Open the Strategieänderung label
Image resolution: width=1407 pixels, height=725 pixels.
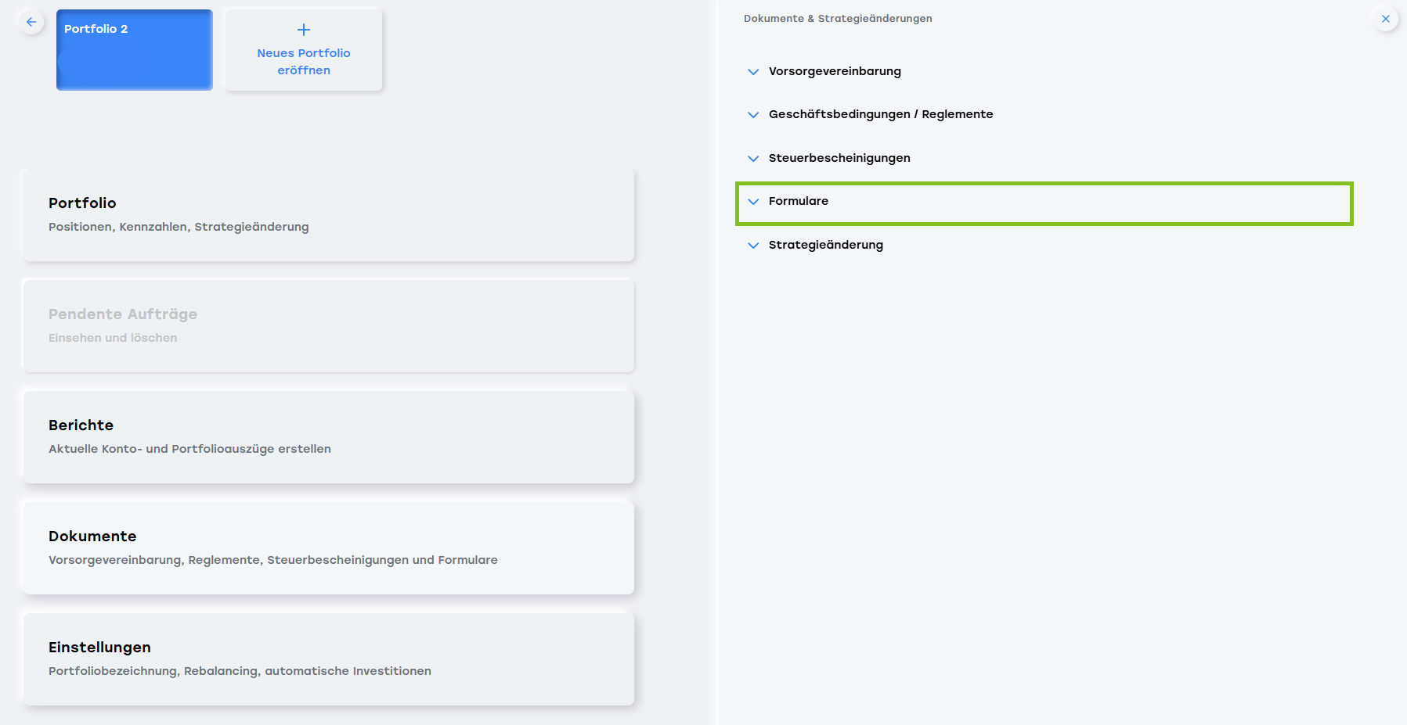point(826,245)
